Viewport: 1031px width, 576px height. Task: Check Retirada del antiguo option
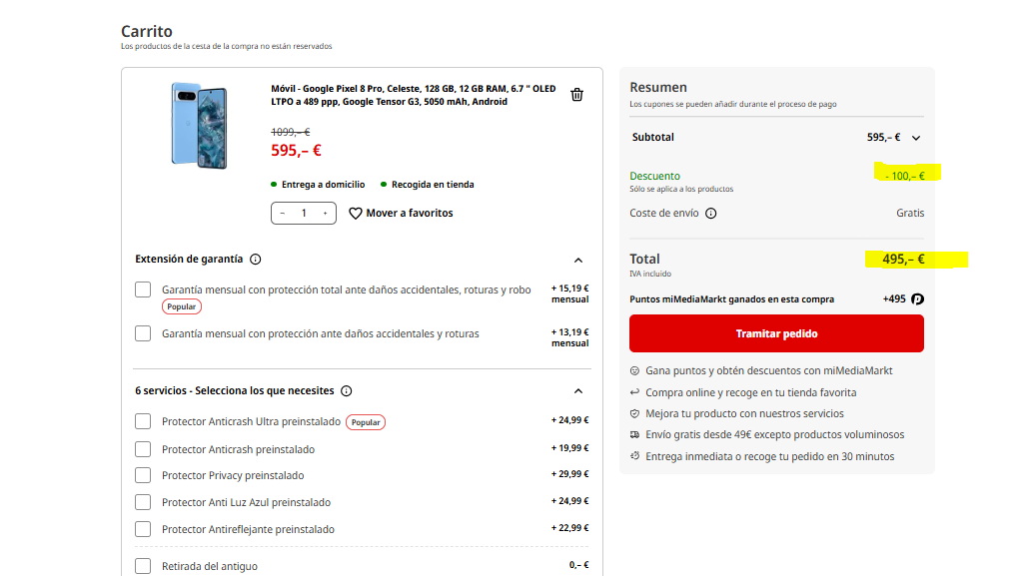[x=143, y=566]
